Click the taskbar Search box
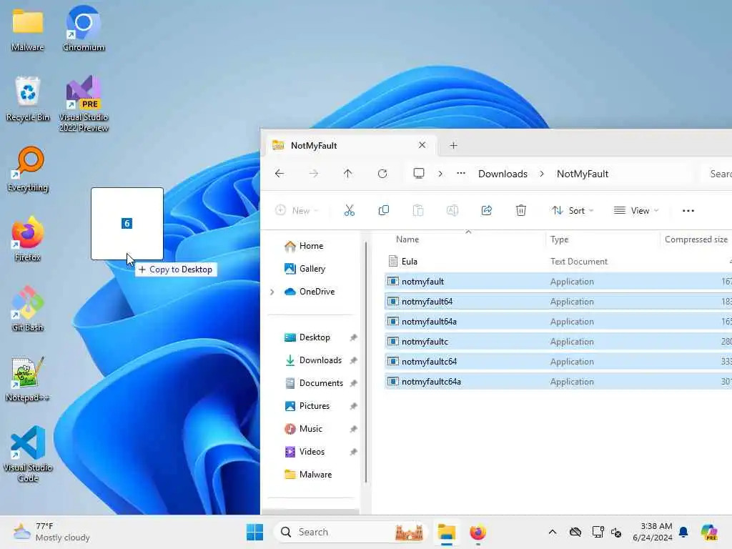This screenshot has width=732, height=549. (x=350, y=532)
